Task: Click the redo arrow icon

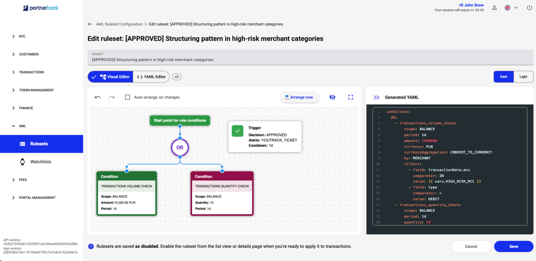Action: click(x=112, y=97)
